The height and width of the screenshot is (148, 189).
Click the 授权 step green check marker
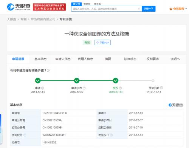coord(116,80)
